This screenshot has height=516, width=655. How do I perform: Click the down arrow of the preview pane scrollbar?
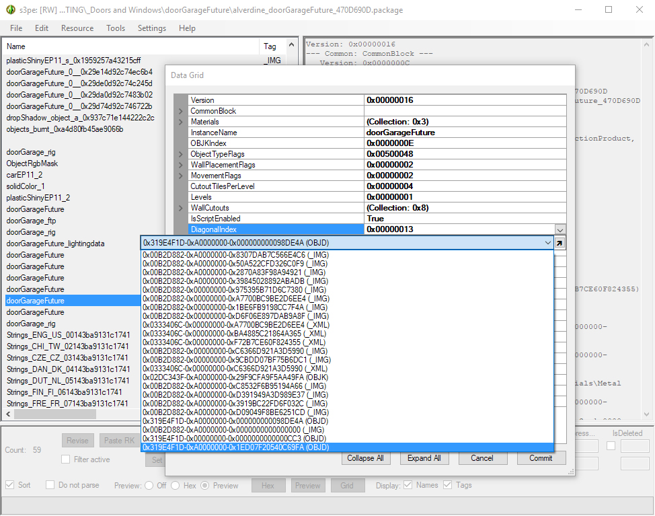647,414
